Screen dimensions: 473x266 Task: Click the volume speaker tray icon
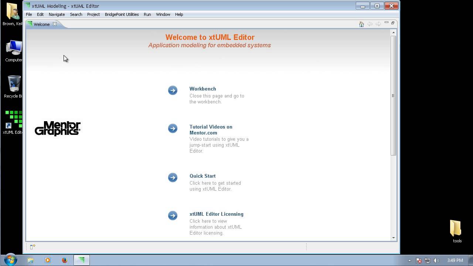(x=436, y=260)
